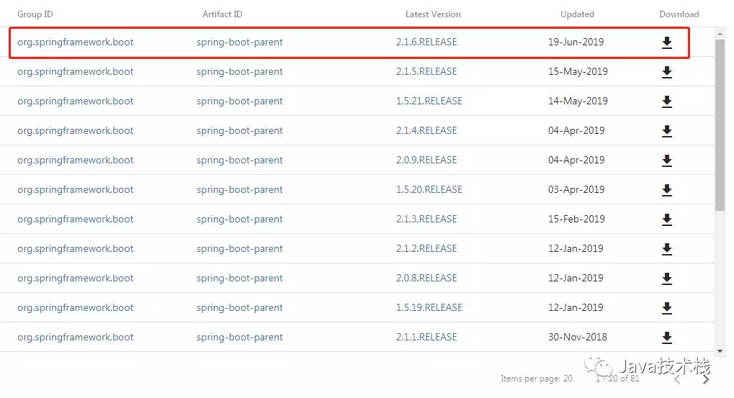Download the 1.5.20.RELEASE artifact
This screenshot has height=398, width=734.
666,190
